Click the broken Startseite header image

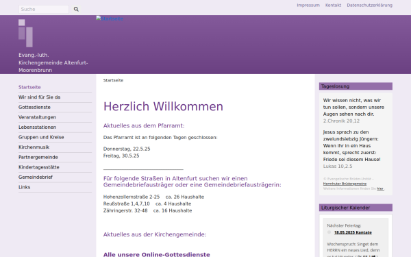pos(110,19)
